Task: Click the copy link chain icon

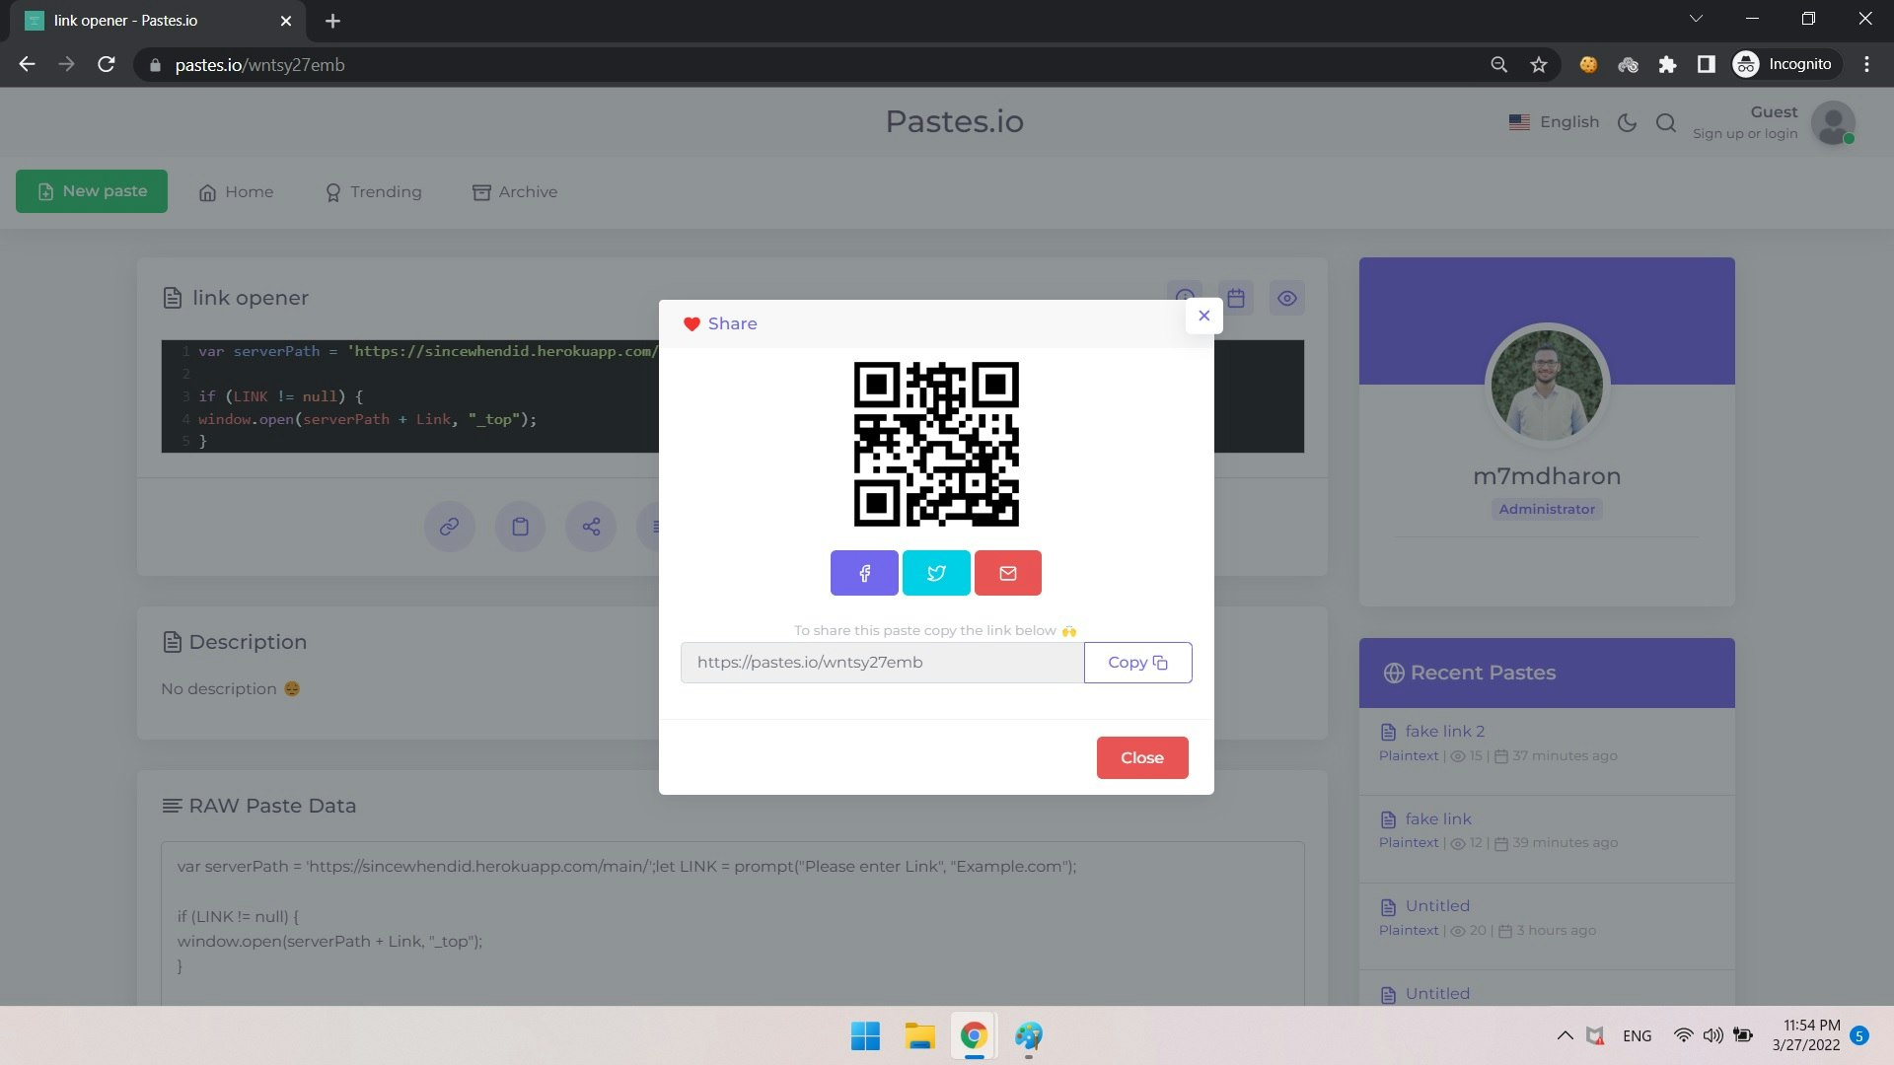Action: click(x=449, y=527)
